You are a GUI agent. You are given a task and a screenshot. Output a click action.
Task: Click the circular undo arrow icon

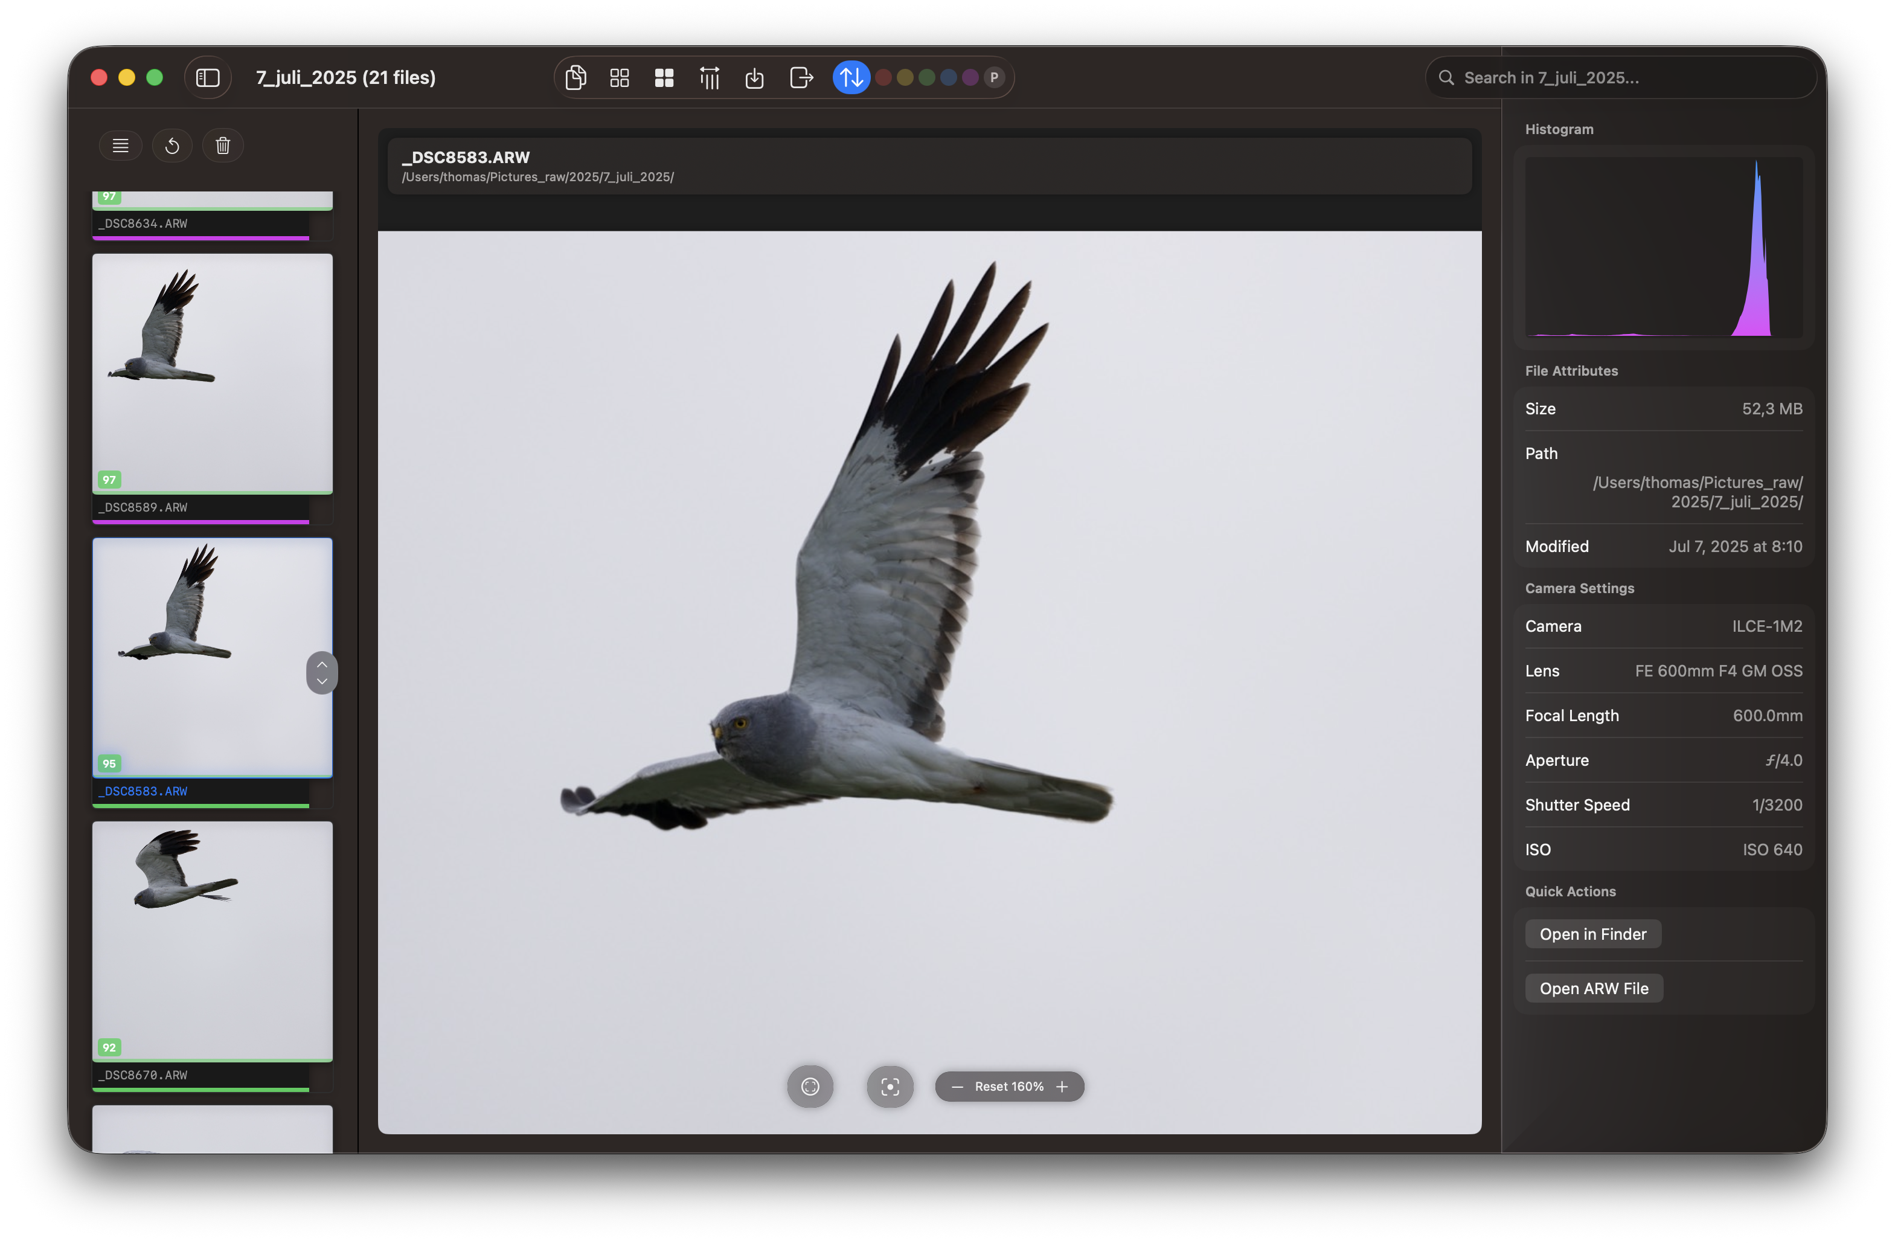[172, 146]
